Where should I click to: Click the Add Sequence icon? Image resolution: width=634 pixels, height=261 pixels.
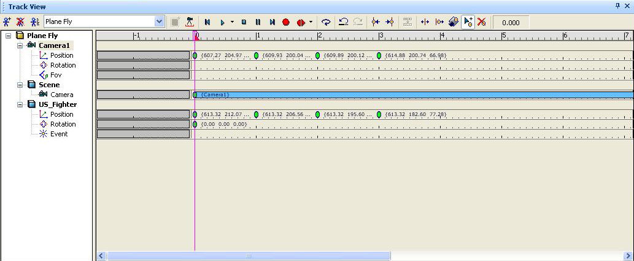[7, 22]
